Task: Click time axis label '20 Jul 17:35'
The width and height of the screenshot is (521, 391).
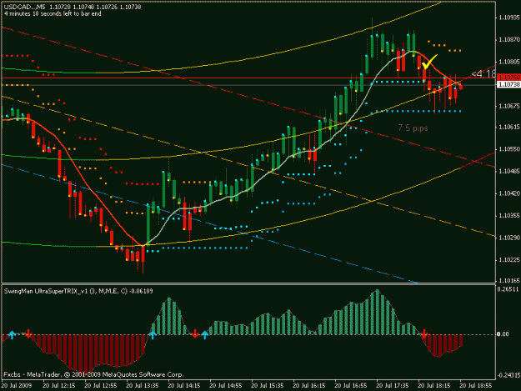Action: point(393,386)
